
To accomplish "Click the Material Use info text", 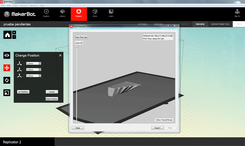I will coord(158,36).
